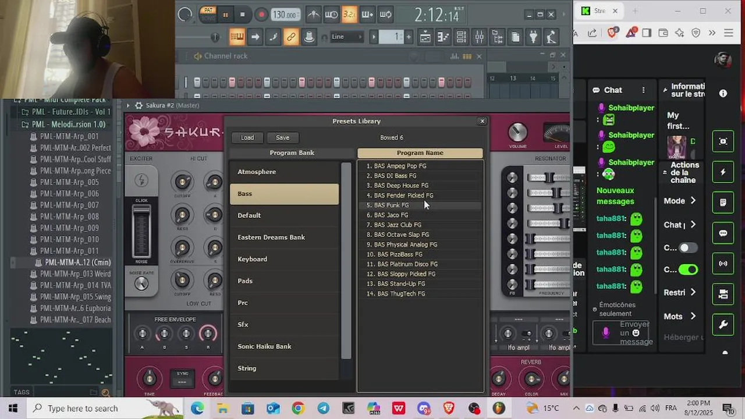
Task: Click the Load button in Presets Library
Action: 247,137
